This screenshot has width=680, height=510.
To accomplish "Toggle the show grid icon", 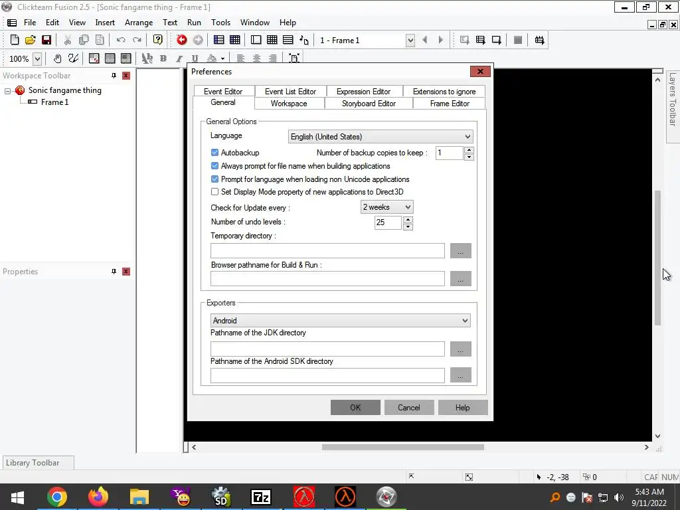I will point(110,58).
